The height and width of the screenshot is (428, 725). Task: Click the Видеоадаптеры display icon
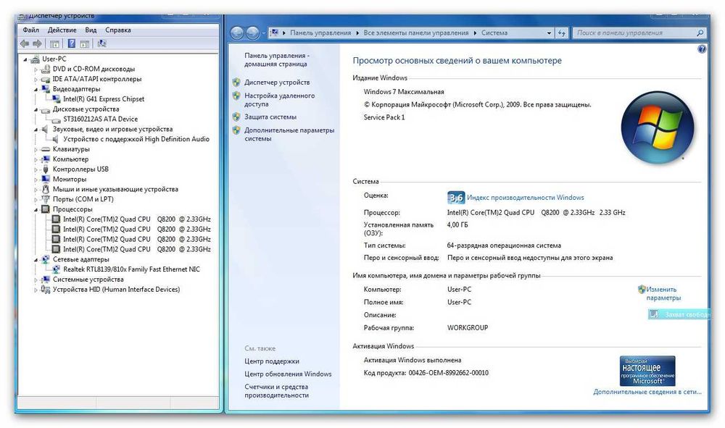[x=45, y=89]
